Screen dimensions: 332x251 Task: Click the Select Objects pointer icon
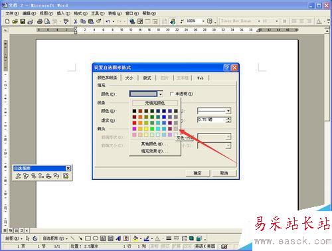point(28,238)
